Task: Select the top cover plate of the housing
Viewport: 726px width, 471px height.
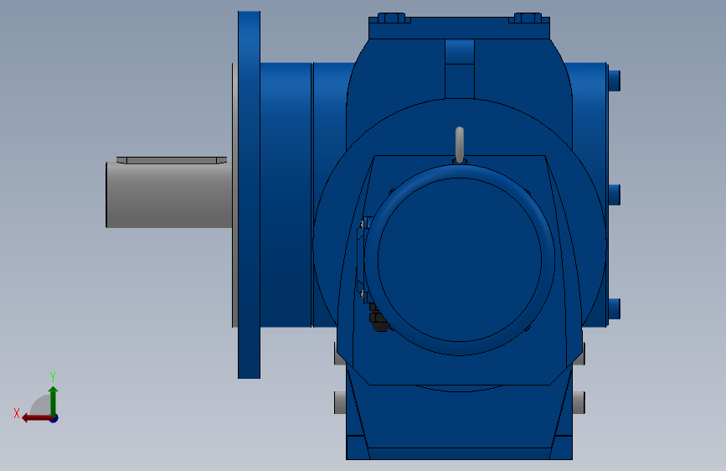Action: (460, 28)
